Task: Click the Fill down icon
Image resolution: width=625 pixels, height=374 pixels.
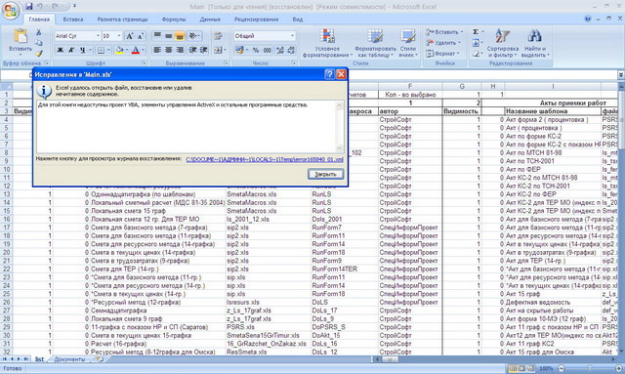Action: (476, 43)
